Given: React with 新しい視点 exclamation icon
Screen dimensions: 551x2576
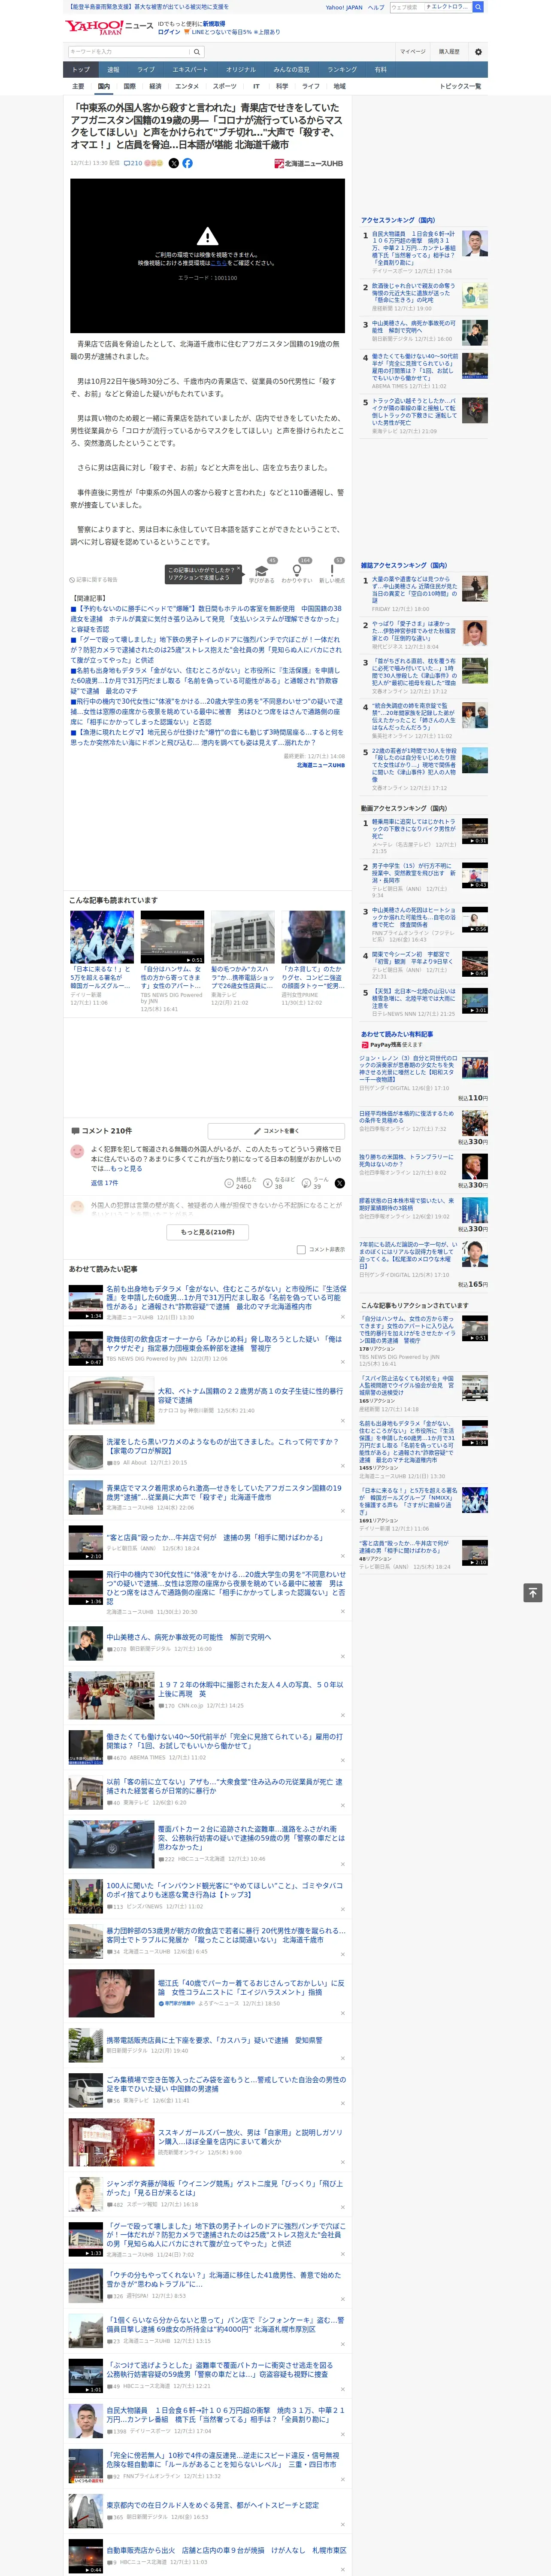Looking at the screenshot, I should (332, 570).
